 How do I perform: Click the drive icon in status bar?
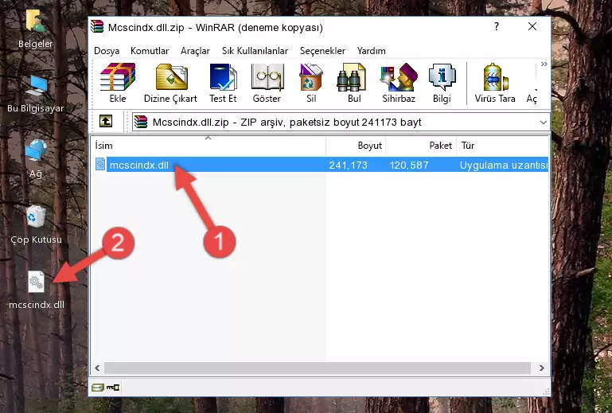98,388
